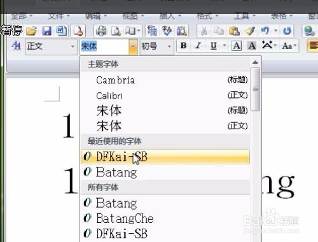
Task: Select DFKai-SB under 所有字体
Action: (x=165, y=234)
